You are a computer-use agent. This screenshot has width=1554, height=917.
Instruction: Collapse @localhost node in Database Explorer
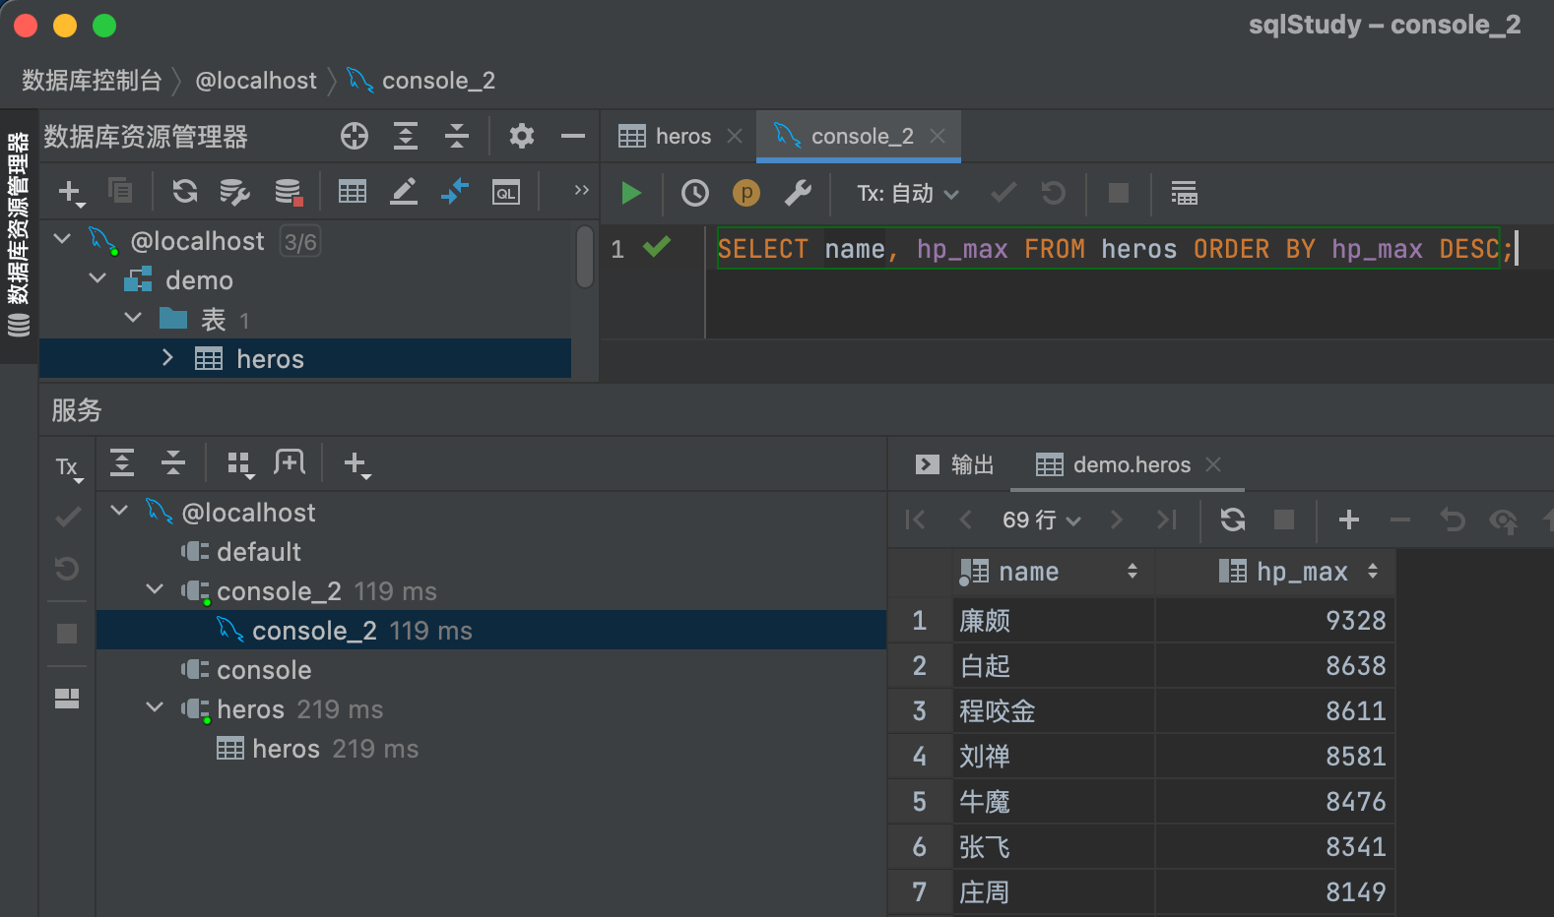pyautogui.click(x=62, y=239)
